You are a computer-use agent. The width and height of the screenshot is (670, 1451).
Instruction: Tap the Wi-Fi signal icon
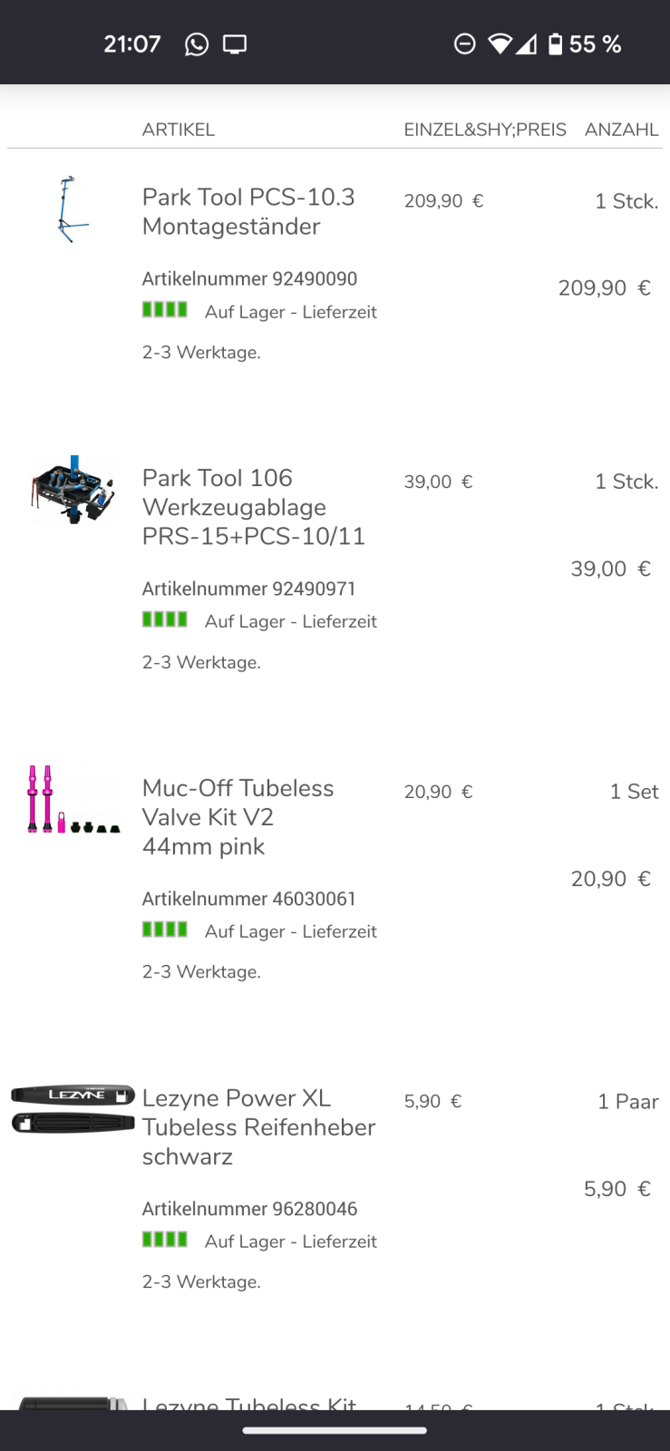tap(500, 44)
